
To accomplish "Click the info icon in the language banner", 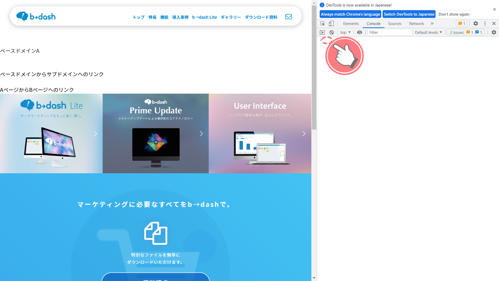I will coord(322,5).
